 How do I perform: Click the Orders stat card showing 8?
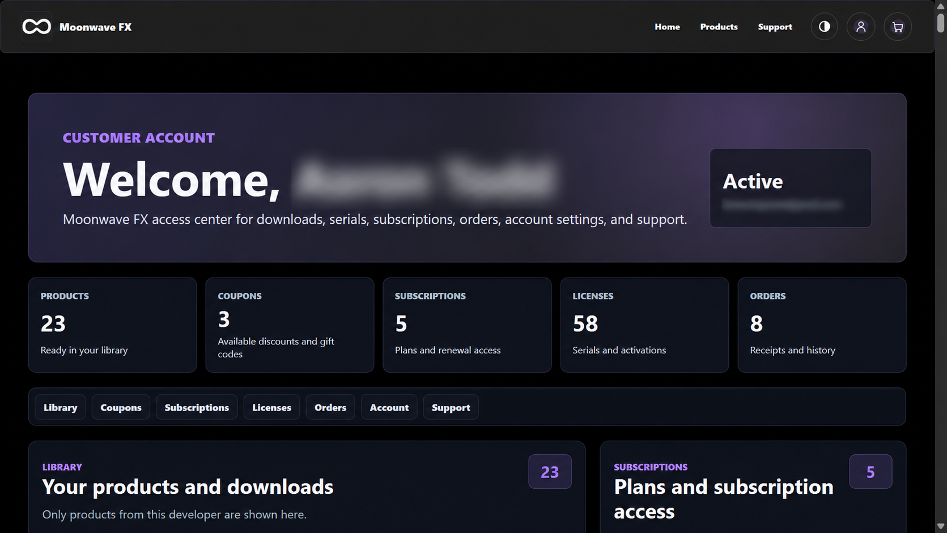pos(822,325)
